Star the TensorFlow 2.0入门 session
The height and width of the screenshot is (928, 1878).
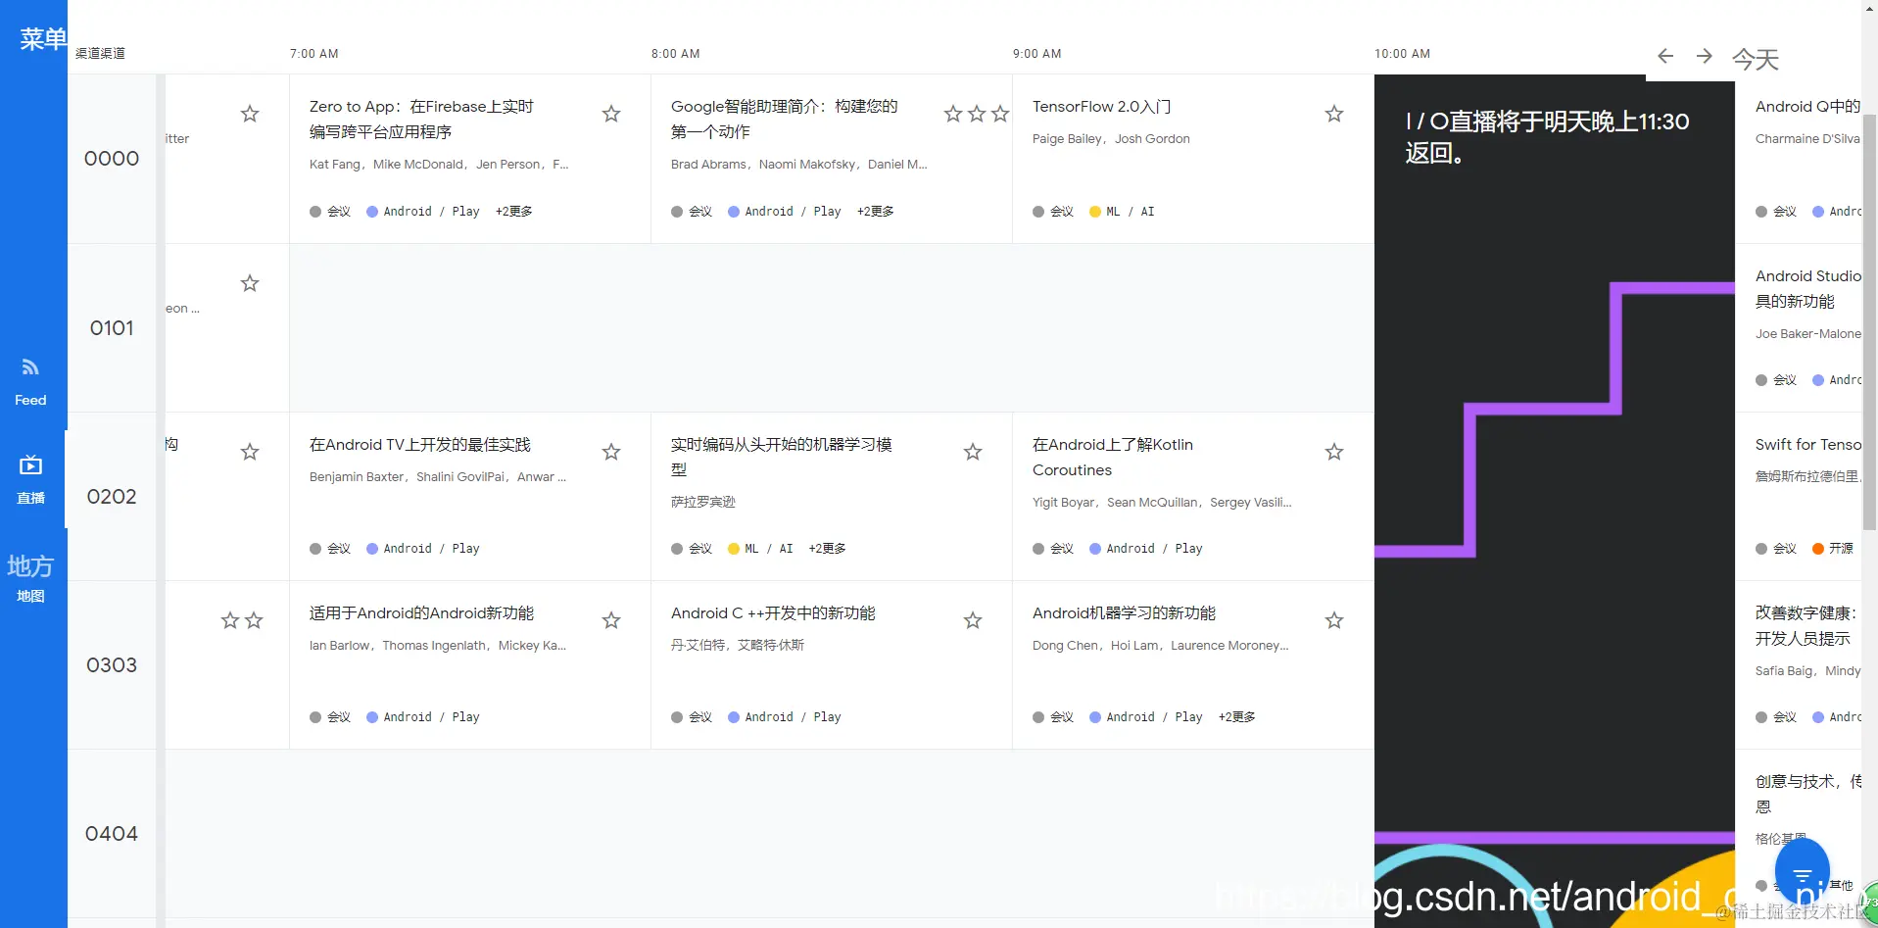click(1333, 114)
